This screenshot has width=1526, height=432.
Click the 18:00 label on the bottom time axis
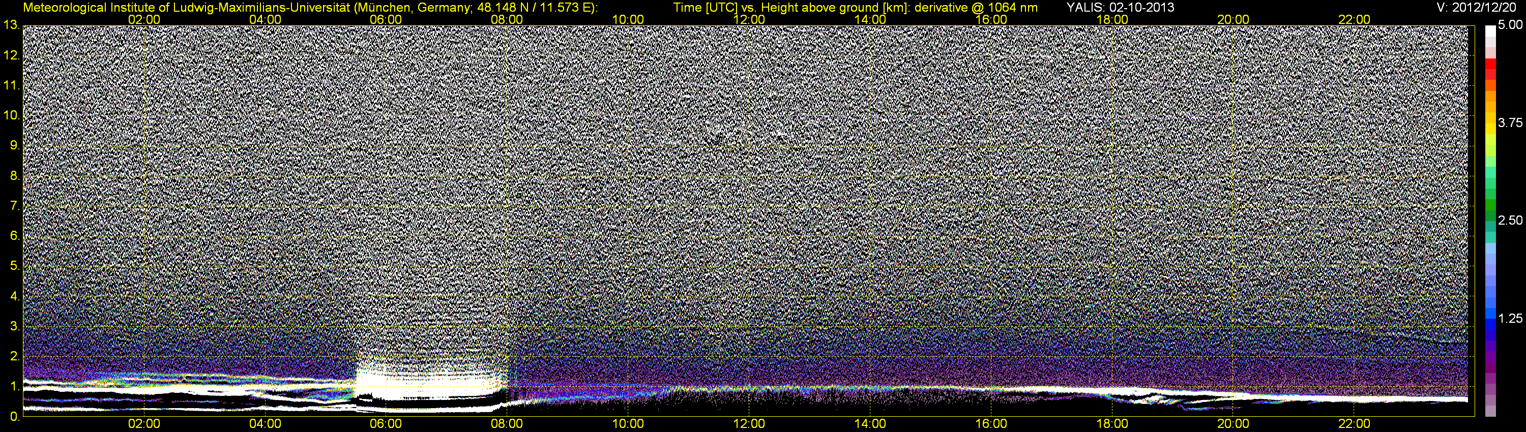tap(1112, 424)
